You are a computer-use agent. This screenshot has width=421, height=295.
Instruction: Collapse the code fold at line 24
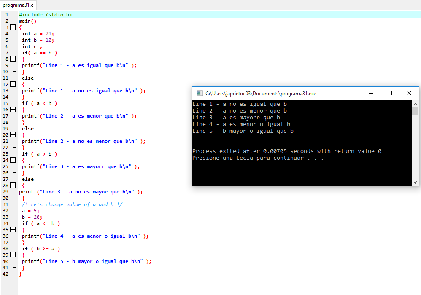[13, 160]
